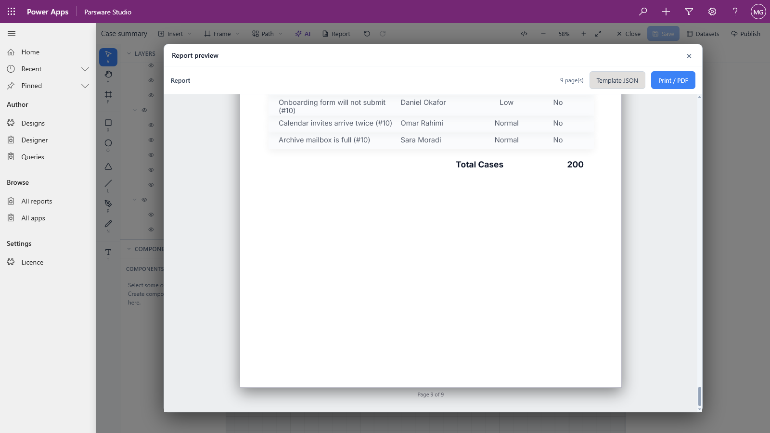Click the code view icon
The height and width of the screenshot is (433, 770).
[524, 34]
